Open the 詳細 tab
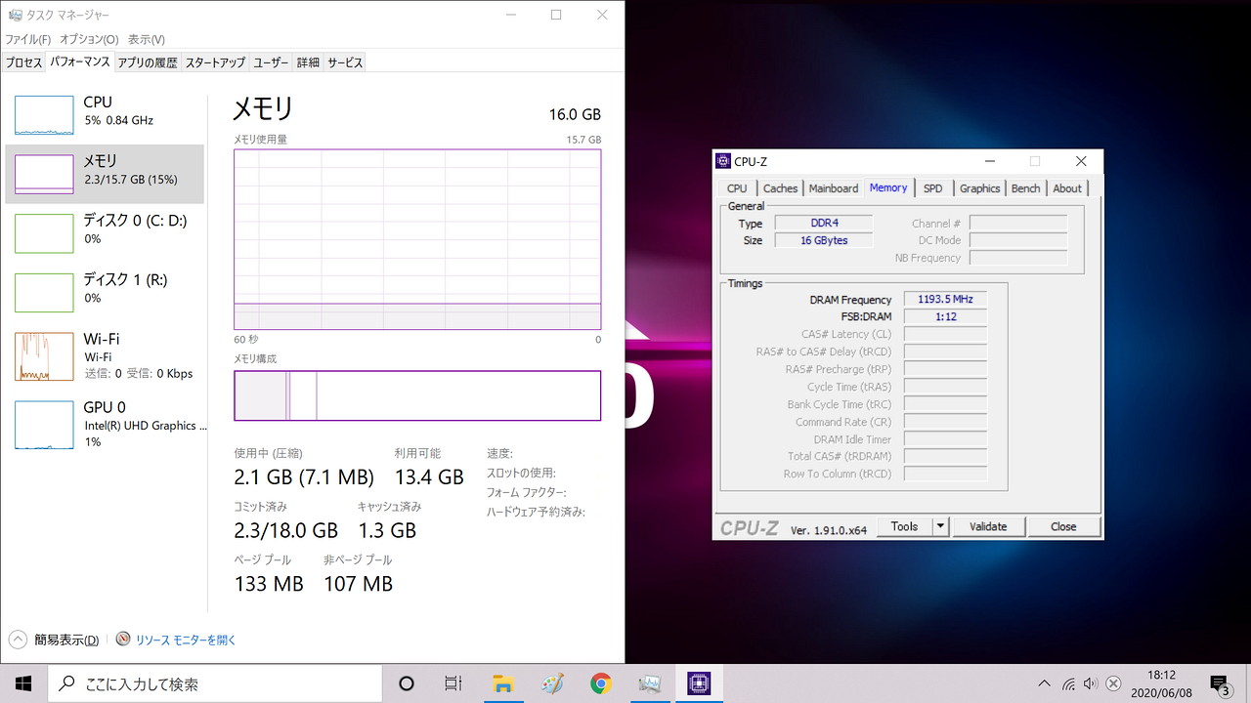This screenshot has width=1251, height=703. point(308,62)
